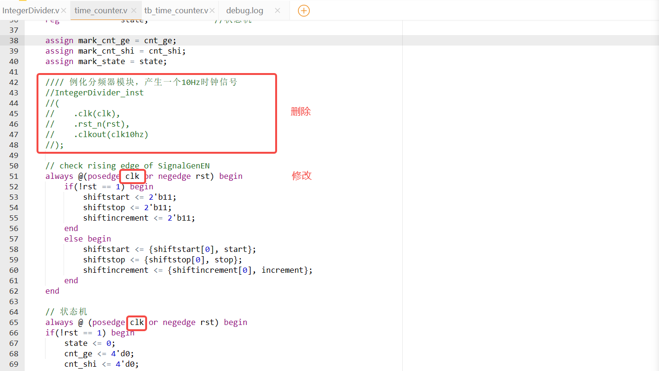This screenshot has height=371, width=659.
Task: Click the .clkout(clk10hz) commented line
Action: 111,134
